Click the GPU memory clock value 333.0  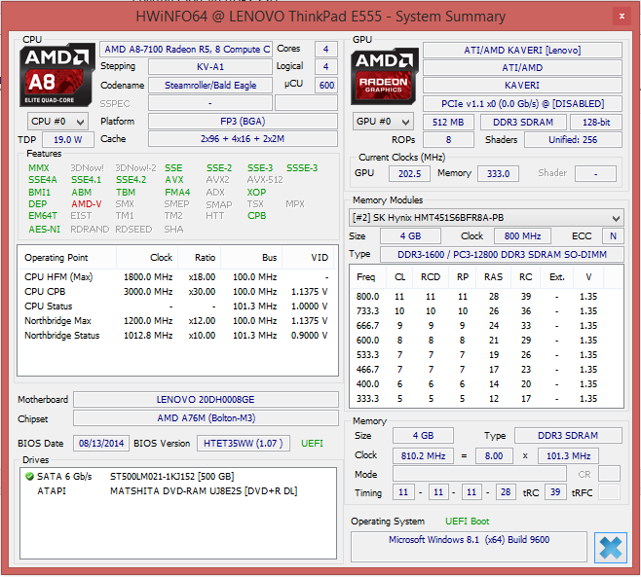498,173
